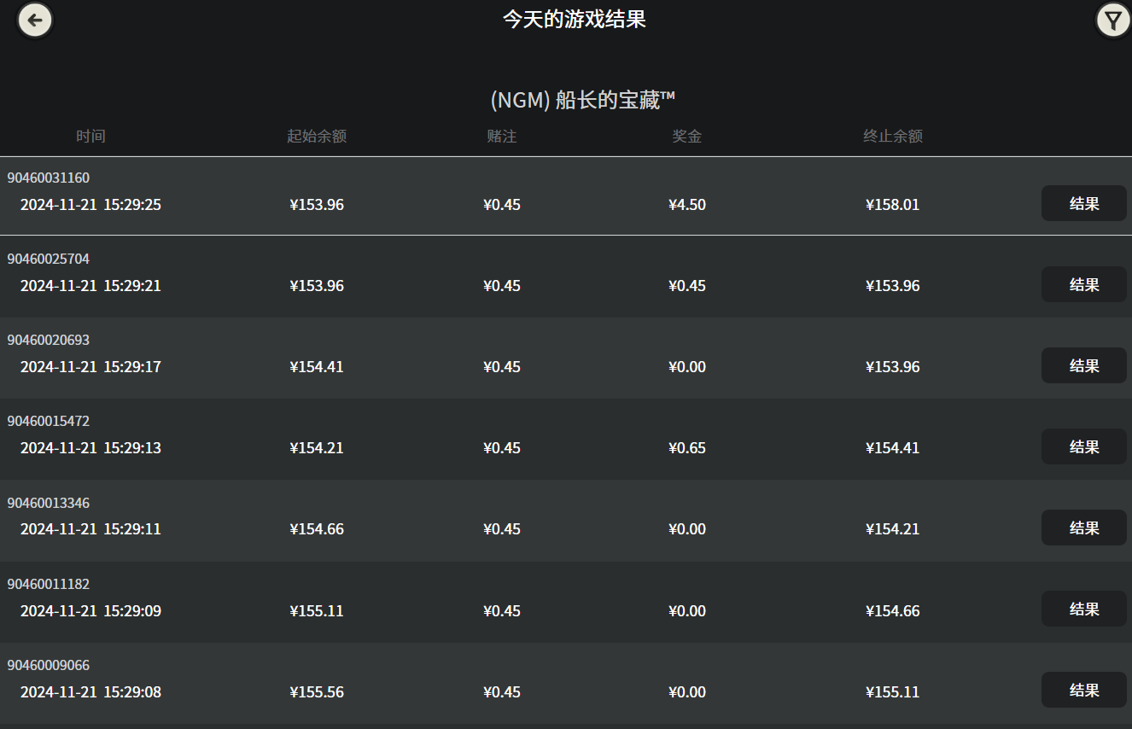Viewport: 1132px width, 729px height.
Task: Click the 奖金 column header
Action: [686, 135]
